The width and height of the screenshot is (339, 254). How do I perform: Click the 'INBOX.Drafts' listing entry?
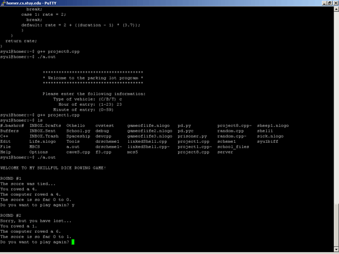click(x=45, y=126)
